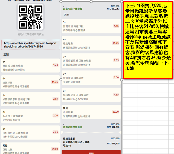The width and height of the screenshot is (174, 154).
Task: Click the NTD 117,062 payout amount
Action: (x=113, y=9)
